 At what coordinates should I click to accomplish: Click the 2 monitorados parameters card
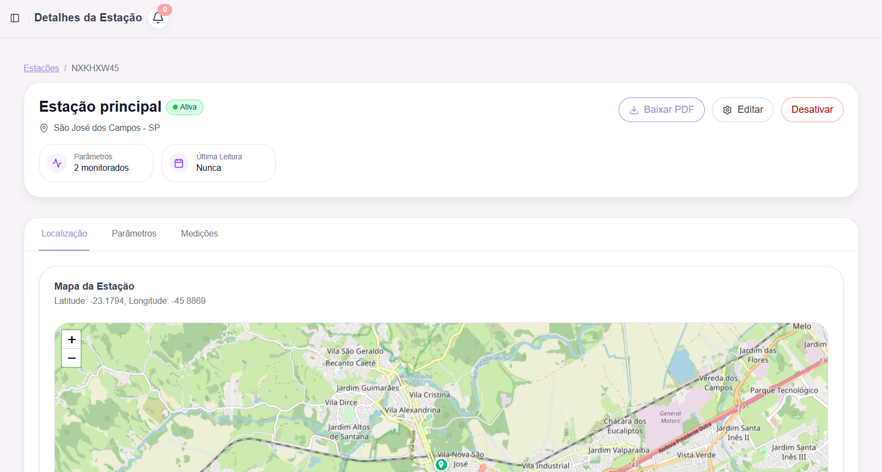click(x=96, y=163)
